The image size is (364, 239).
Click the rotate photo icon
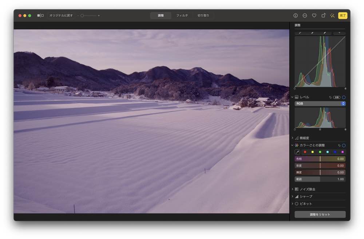323,16
